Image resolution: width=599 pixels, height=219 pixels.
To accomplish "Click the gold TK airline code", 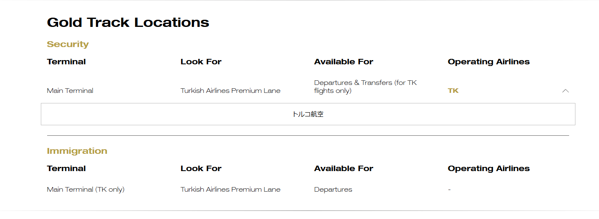I will pyautogui.click(x=453, y=91).
